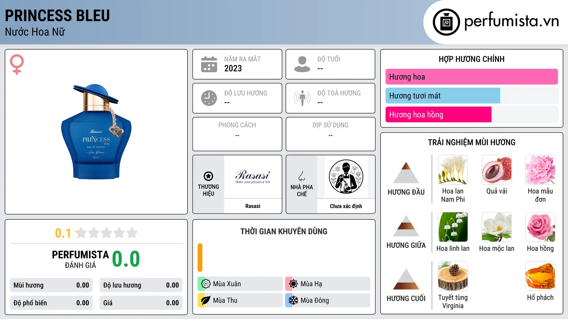Click the Hoa mộc lan note name
This screenshot has width=568, height=319.
coord(497,248)
